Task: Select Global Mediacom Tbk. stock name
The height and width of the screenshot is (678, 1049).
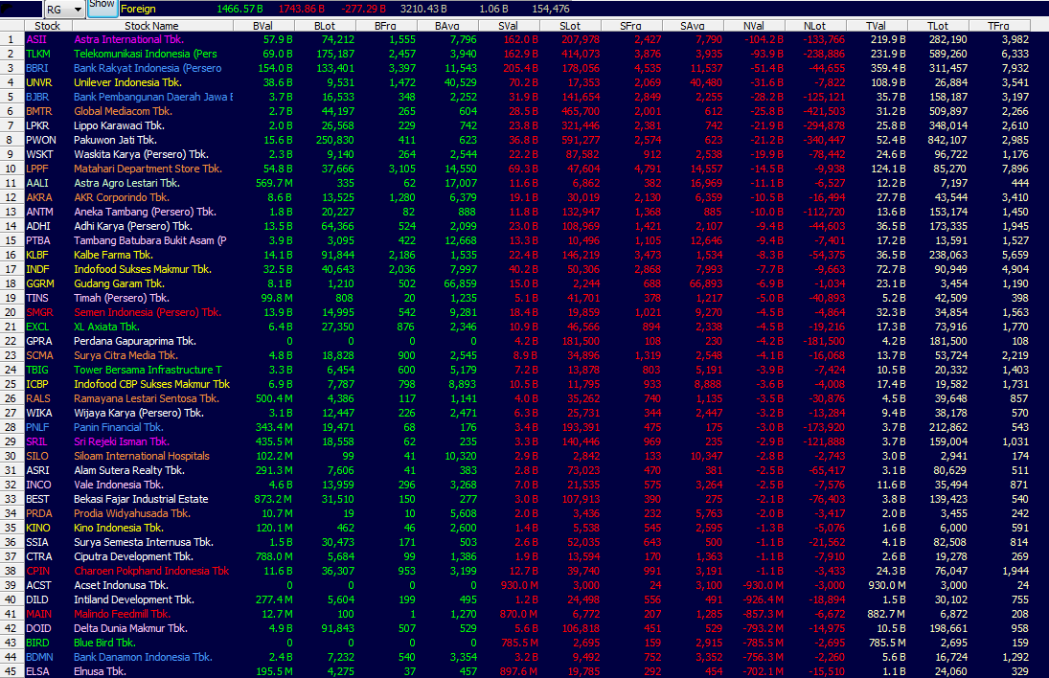Action: 123,111
